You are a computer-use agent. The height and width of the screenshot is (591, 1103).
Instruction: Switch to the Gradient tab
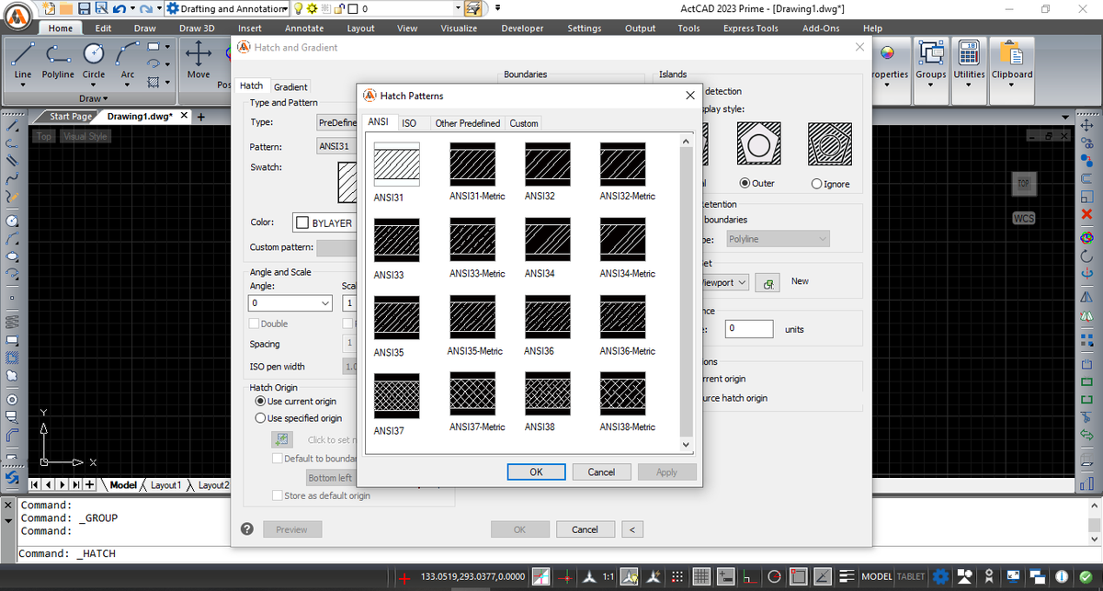290,87
